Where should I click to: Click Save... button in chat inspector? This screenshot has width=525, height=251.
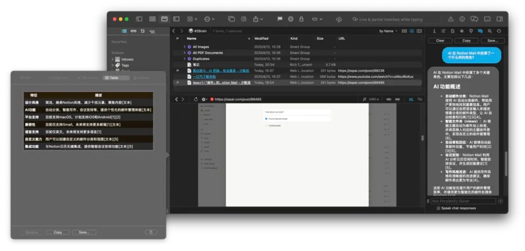click(x=492, y=40)
